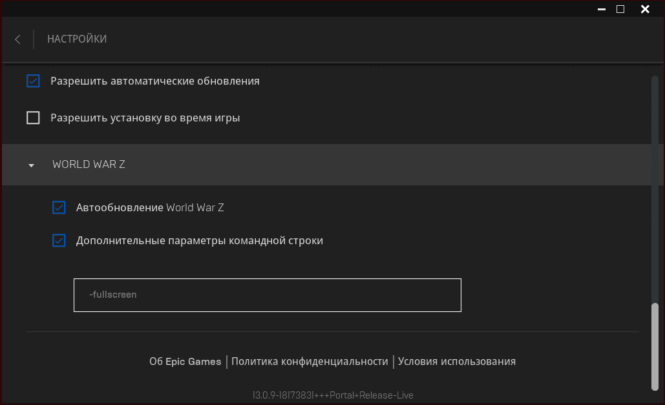Click Дополнительные параметры командной строки label
This screenshot has width=665, height=405.
point(199,240)
